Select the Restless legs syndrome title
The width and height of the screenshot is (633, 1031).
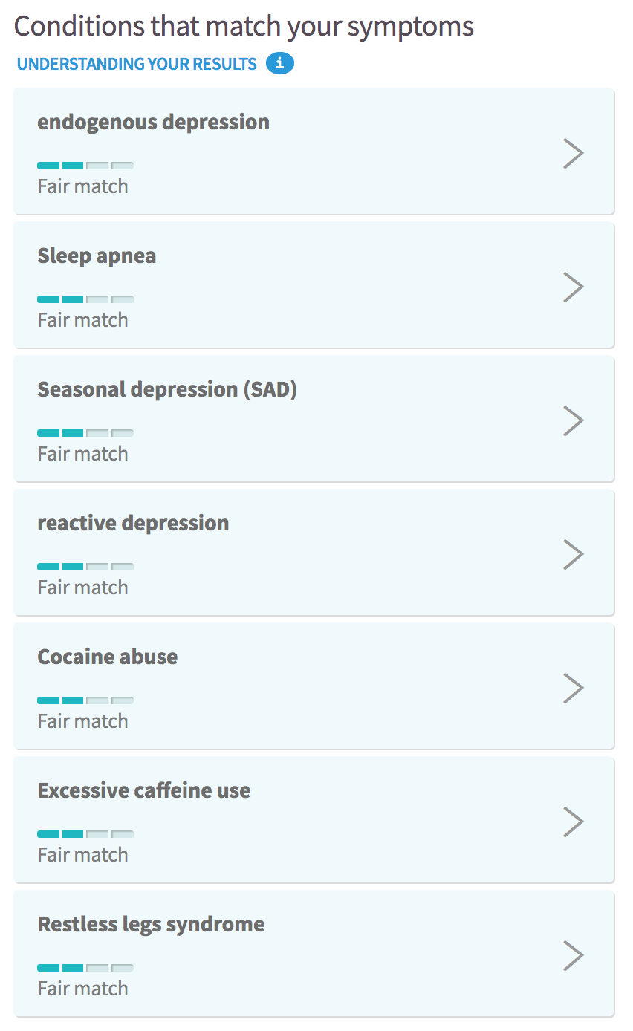click(151, 924)
